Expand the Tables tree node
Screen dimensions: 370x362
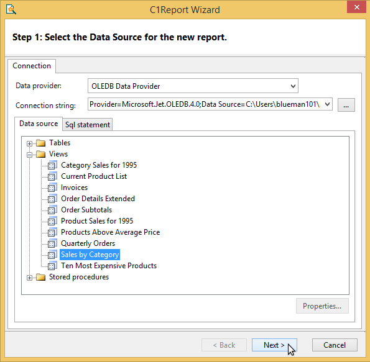tap(29, 143)
